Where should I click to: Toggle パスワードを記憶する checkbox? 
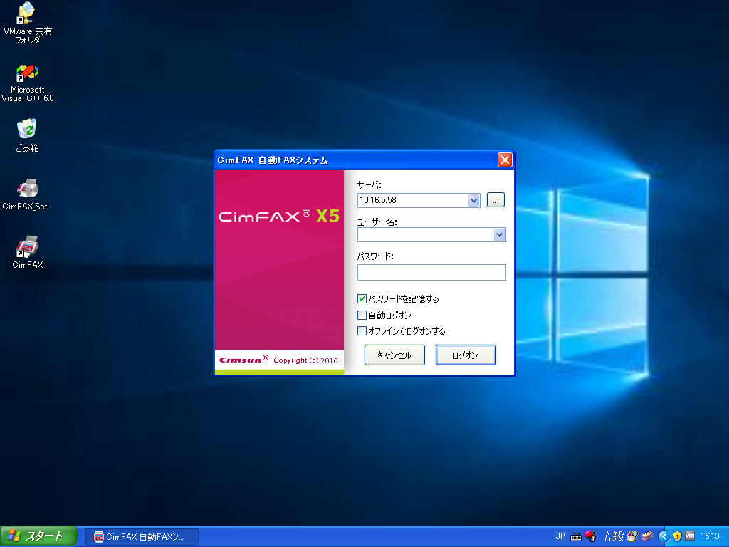coord(362,298)
